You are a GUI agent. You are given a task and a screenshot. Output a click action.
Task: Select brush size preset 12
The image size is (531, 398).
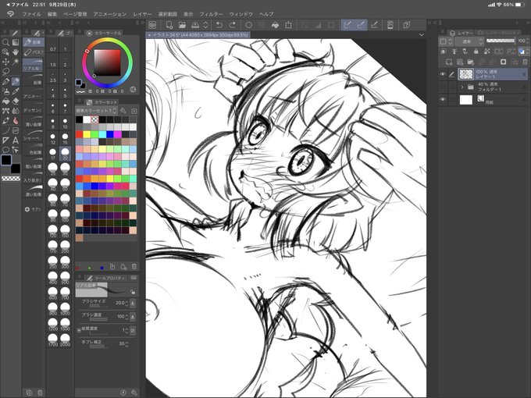[53, 139]
